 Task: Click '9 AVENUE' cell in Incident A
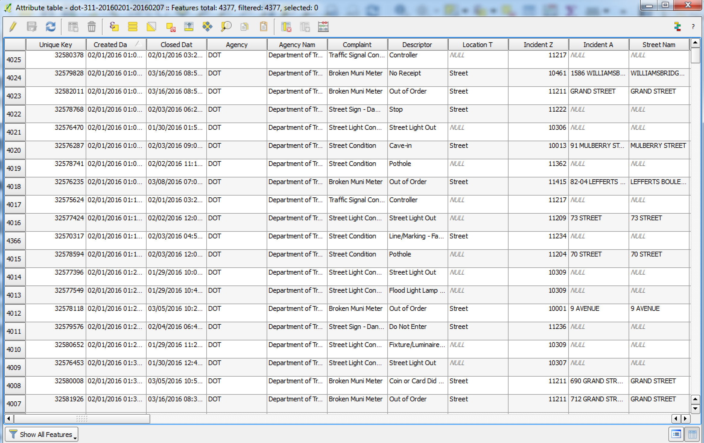(599, 313)
